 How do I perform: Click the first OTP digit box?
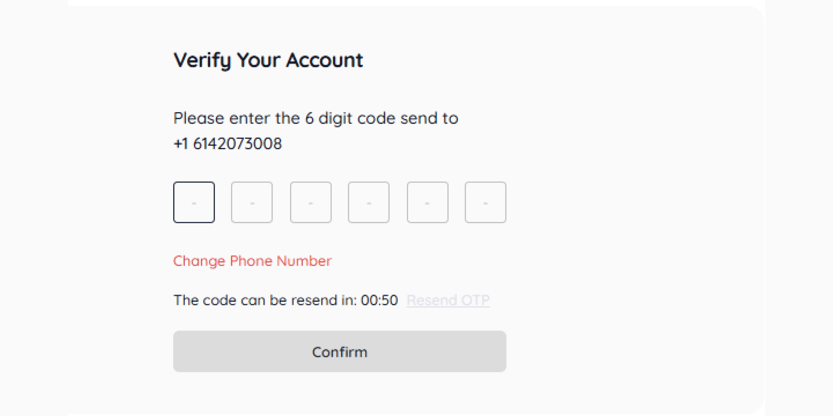click(194, 202)
